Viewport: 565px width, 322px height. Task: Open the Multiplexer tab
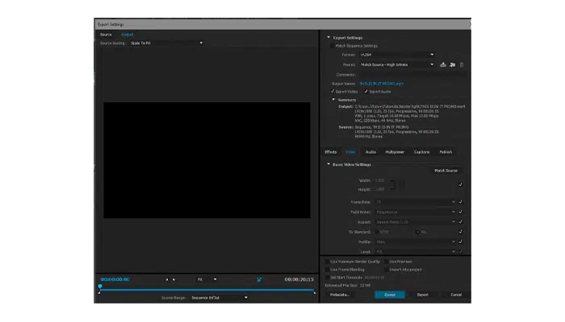(x=395, y=152)
